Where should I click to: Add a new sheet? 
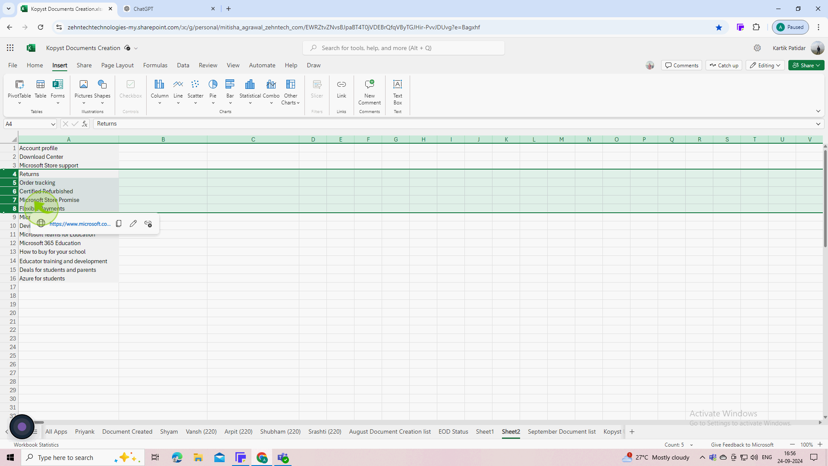pyautogui.click(x=632, y=431)
